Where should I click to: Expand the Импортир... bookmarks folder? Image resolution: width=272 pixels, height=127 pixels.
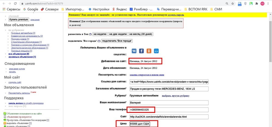73,9
